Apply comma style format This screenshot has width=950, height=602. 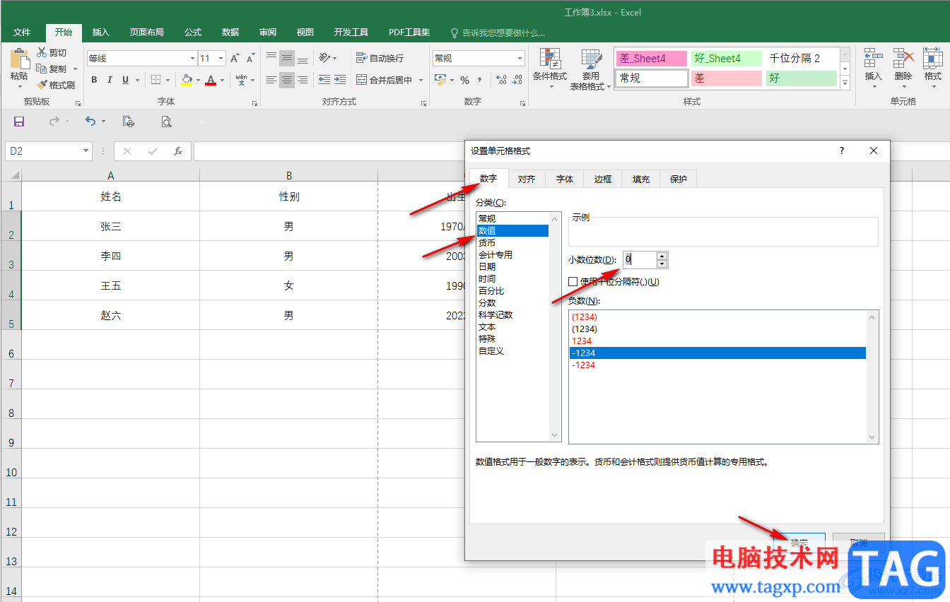tap(480, 80)
